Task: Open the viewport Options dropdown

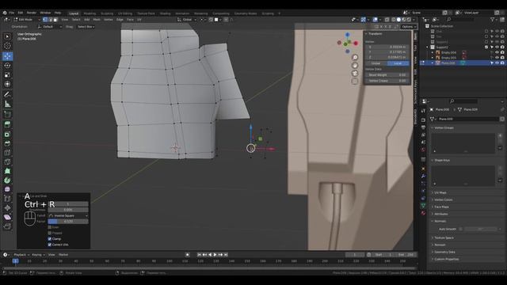Action: (409, 27)
